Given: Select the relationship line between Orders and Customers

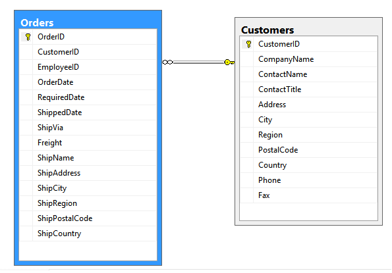Looking at the screenshot, I should 199,62.
